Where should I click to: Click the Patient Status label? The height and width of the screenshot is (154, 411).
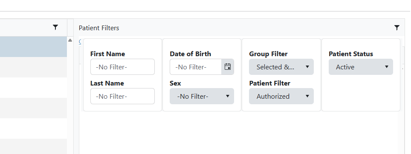click(x=351, y=54)
